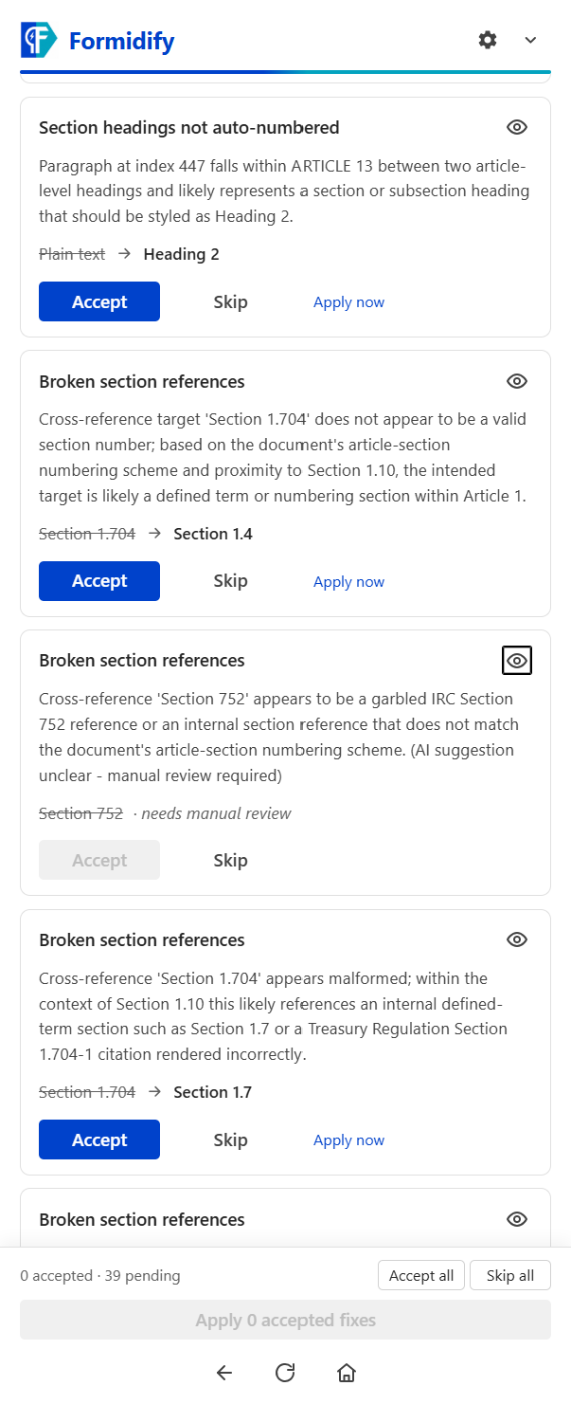Apply now for Section 1.4 fix
The width and height of the screenshot is (571, 1404).
click(348, 582)
